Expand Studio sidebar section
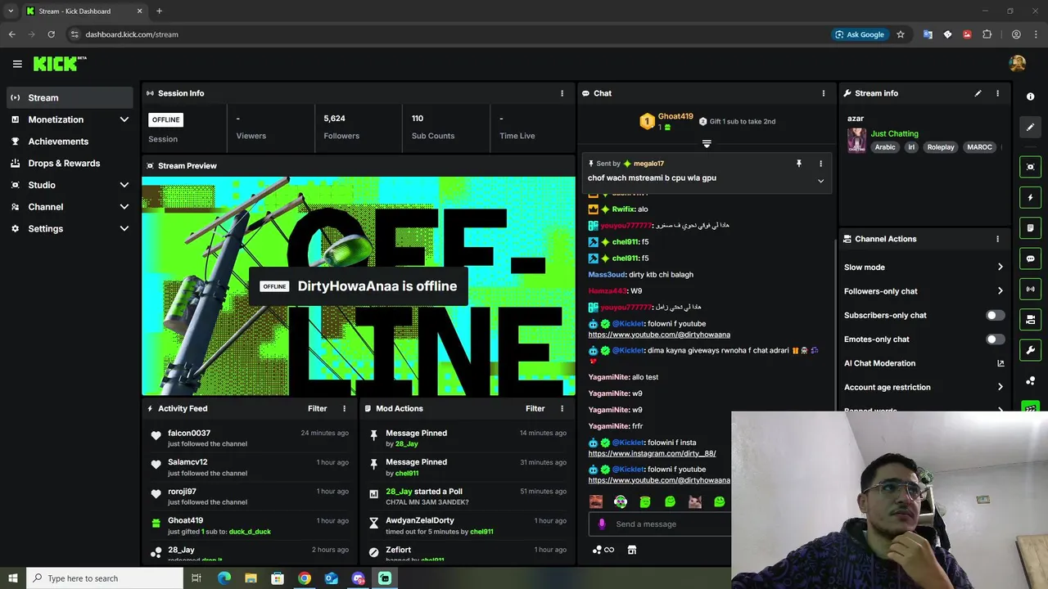1048x589 pixels. [x=124, y=185]
